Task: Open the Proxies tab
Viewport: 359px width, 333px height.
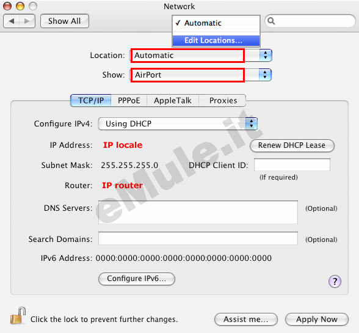Action: (223, 101)
